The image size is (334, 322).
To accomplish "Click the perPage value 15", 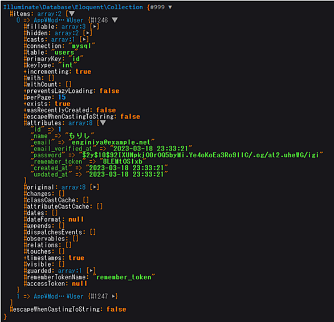I will [62, 97].
